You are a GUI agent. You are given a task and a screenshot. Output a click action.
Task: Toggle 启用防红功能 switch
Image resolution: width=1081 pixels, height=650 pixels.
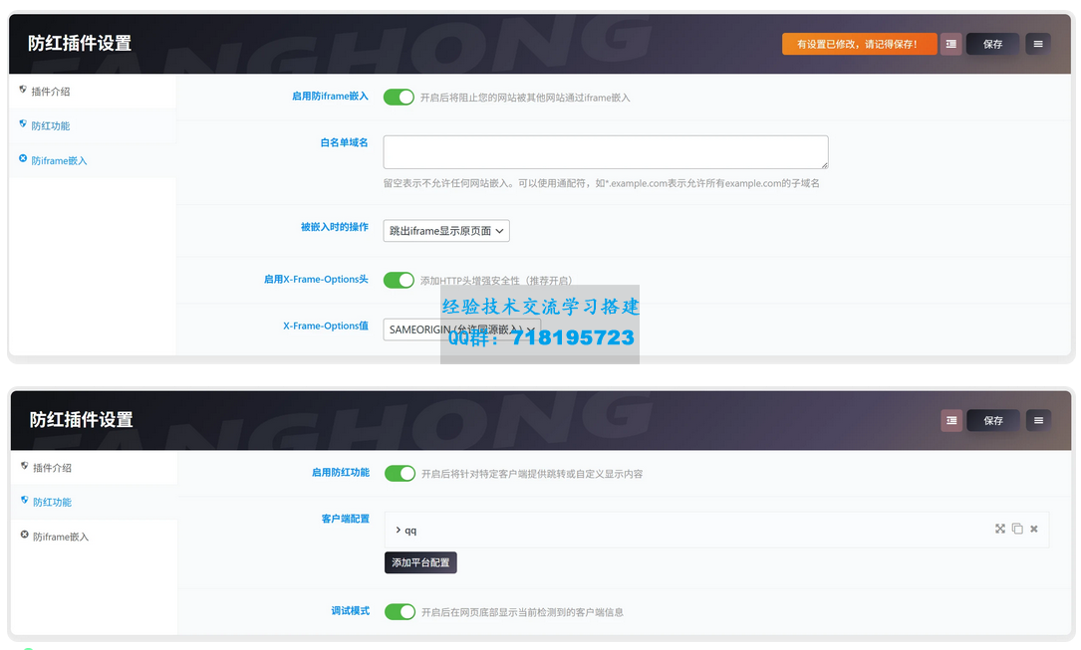point(400,473)
